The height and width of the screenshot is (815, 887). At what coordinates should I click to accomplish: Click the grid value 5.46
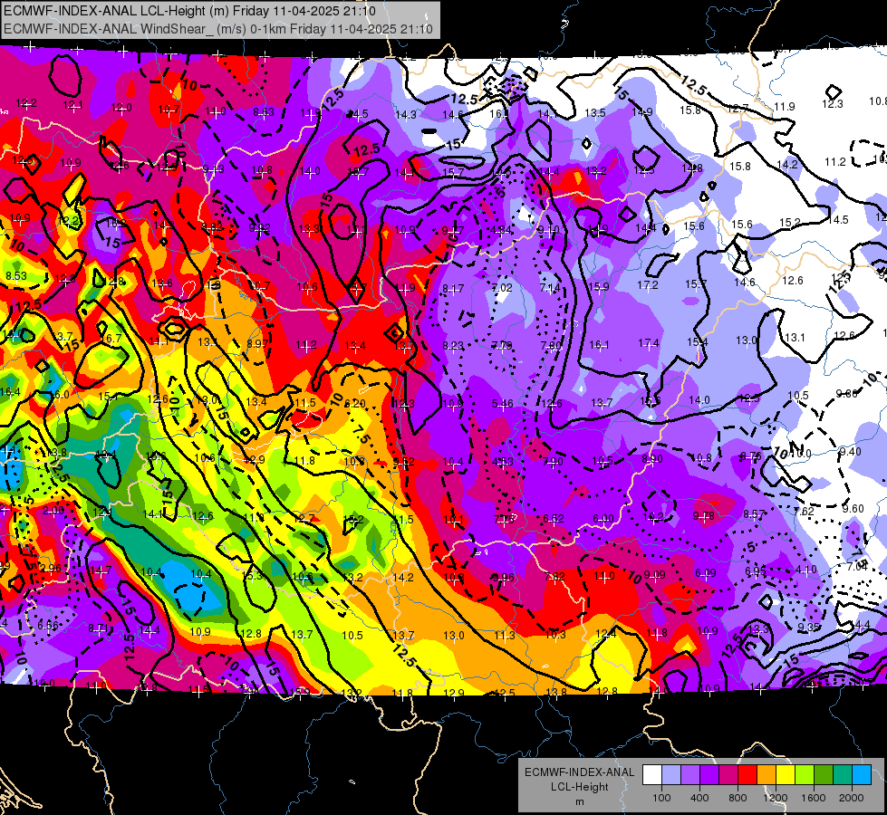[x=502, y=403]
